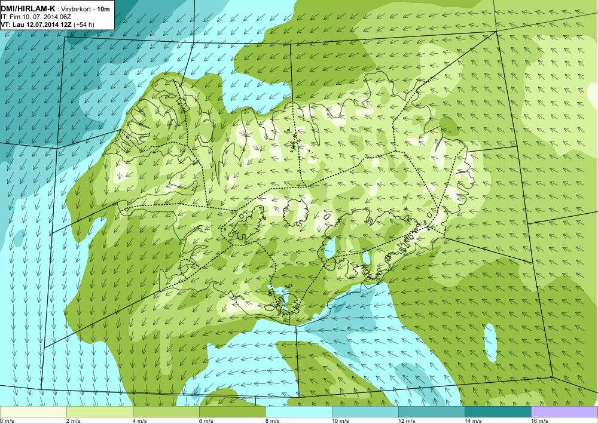Click the '4 m/s' legend label
Image resolution: width=598 pixels, height=424 pixels.
pos(140,421)
